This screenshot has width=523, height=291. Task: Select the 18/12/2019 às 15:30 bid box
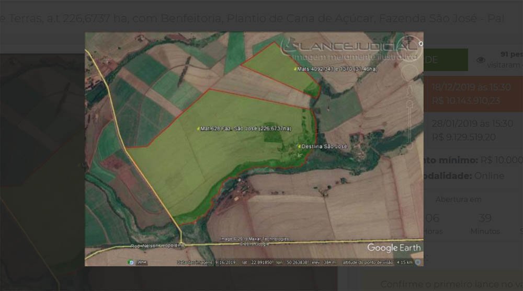[x=473, y=94]
